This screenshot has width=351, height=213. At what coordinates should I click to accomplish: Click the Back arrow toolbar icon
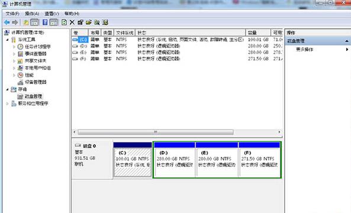click(7, 22)
